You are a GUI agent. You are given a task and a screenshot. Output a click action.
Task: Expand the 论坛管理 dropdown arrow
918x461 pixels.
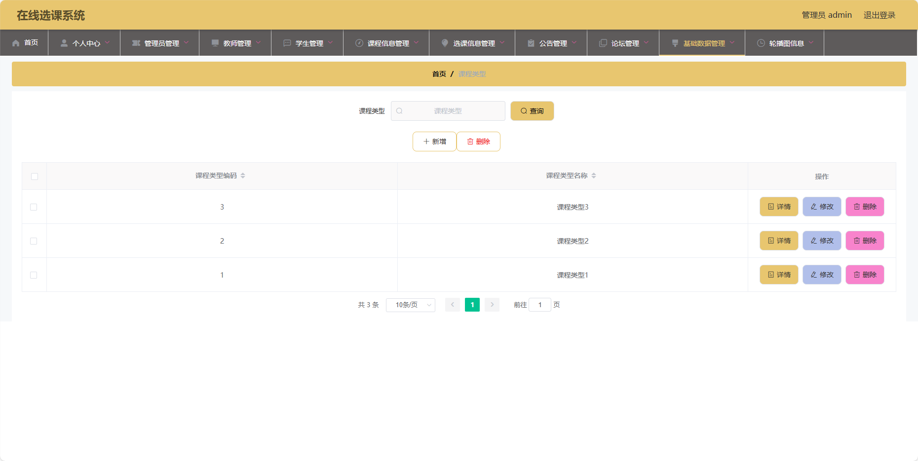pos(646,42)
